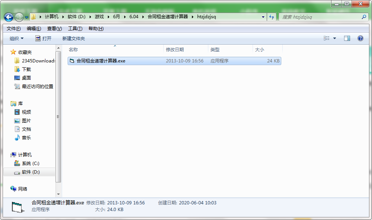Image resolution: width=372 pixels, height=220 pixels.
Task: Expand the arrow after 游戏 breadcrumb
Action: click(108, 17)
